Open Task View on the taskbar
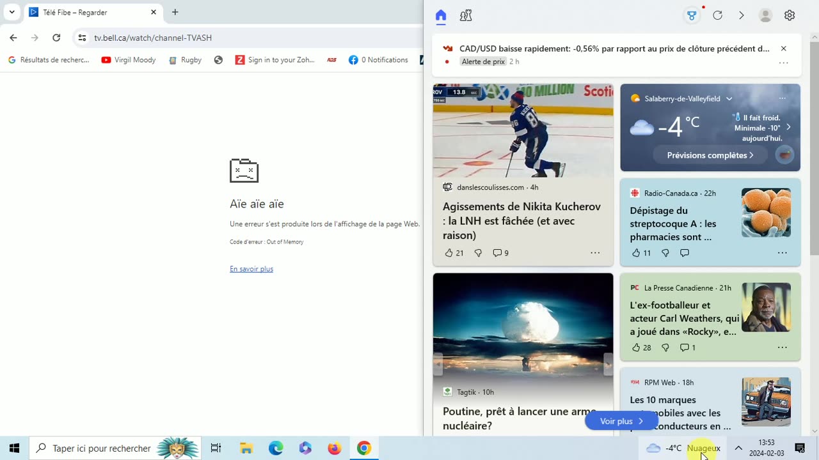The image size is (819, 460). [216, 448]
